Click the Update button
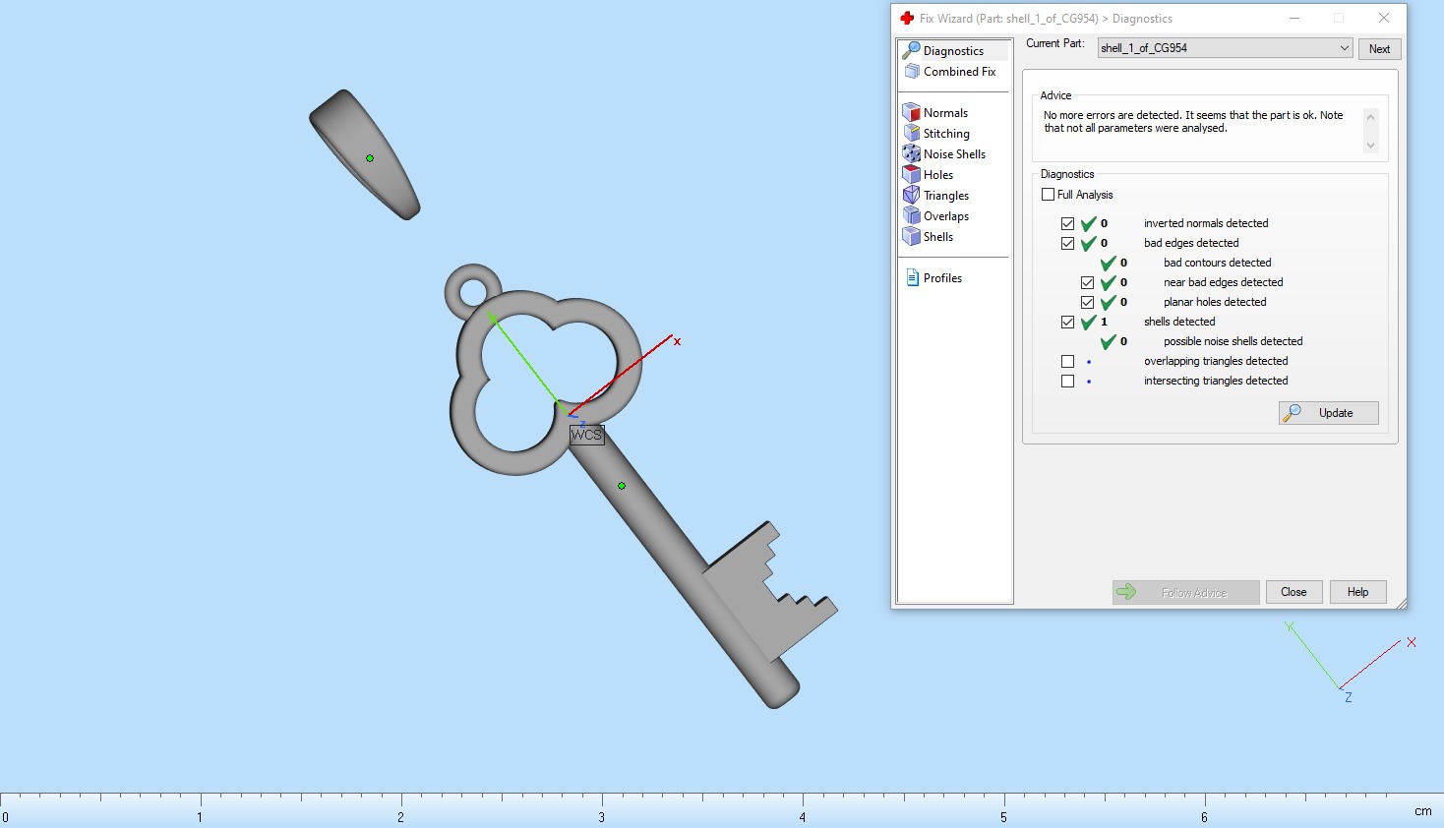Image resolution: width=1444 pixels, height=828 pixels. tap(1329, 413)
